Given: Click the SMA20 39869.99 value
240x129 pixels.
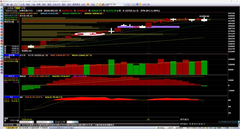Looking at the screenshot, I should click(x=71, y=14).
